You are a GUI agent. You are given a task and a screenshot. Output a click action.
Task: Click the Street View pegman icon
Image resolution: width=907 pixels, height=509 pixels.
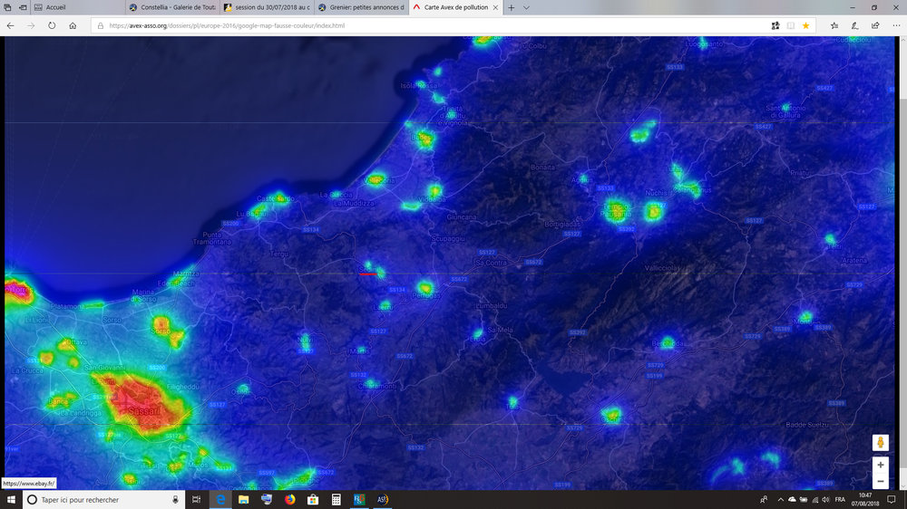[881, 443]
